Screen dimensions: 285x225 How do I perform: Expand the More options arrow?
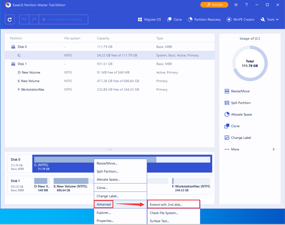tap(273, 149)
